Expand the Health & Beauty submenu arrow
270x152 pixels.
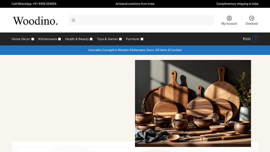pos(91,39)
